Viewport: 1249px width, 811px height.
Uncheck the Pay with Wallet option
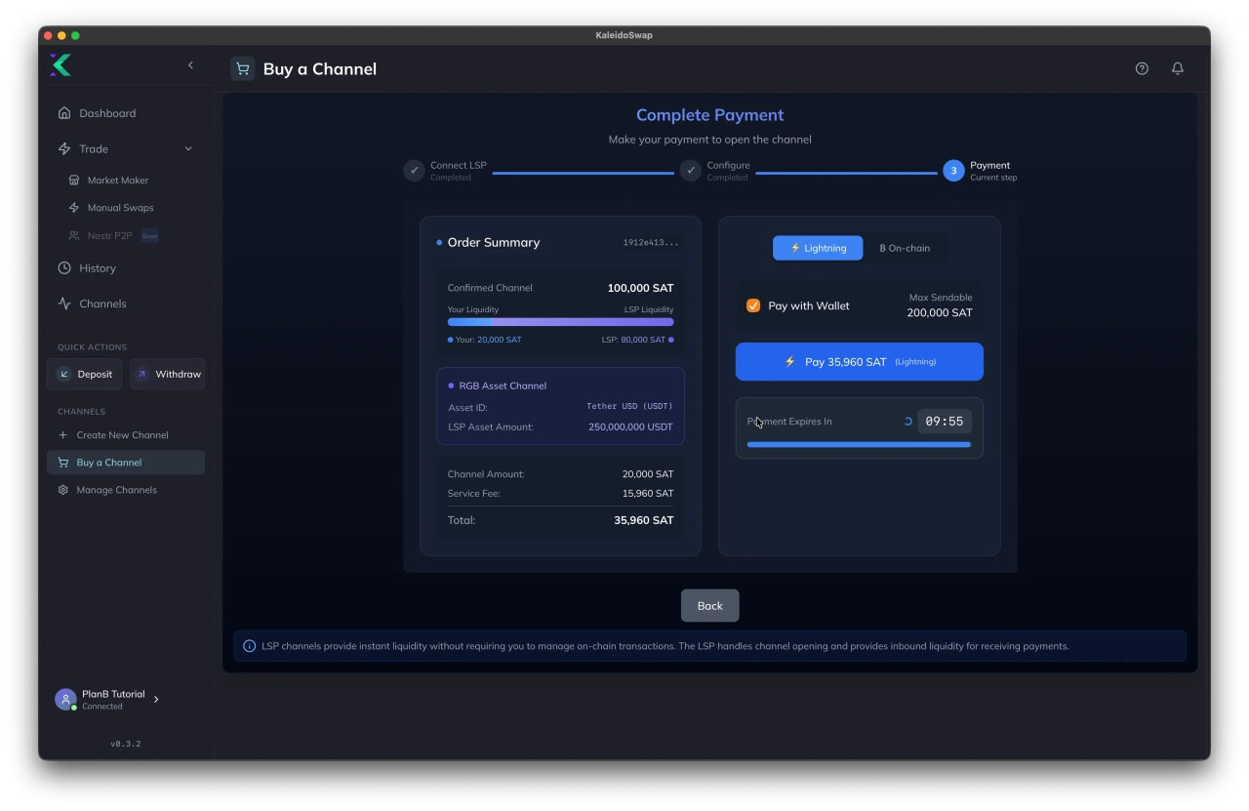(753, 305)
